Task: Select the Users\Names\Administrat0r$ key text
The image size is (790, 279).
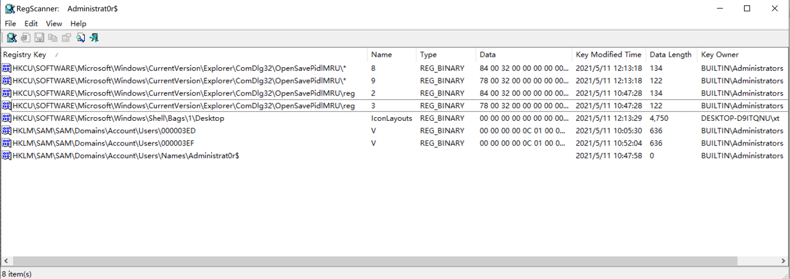Action: coord(126,156)
